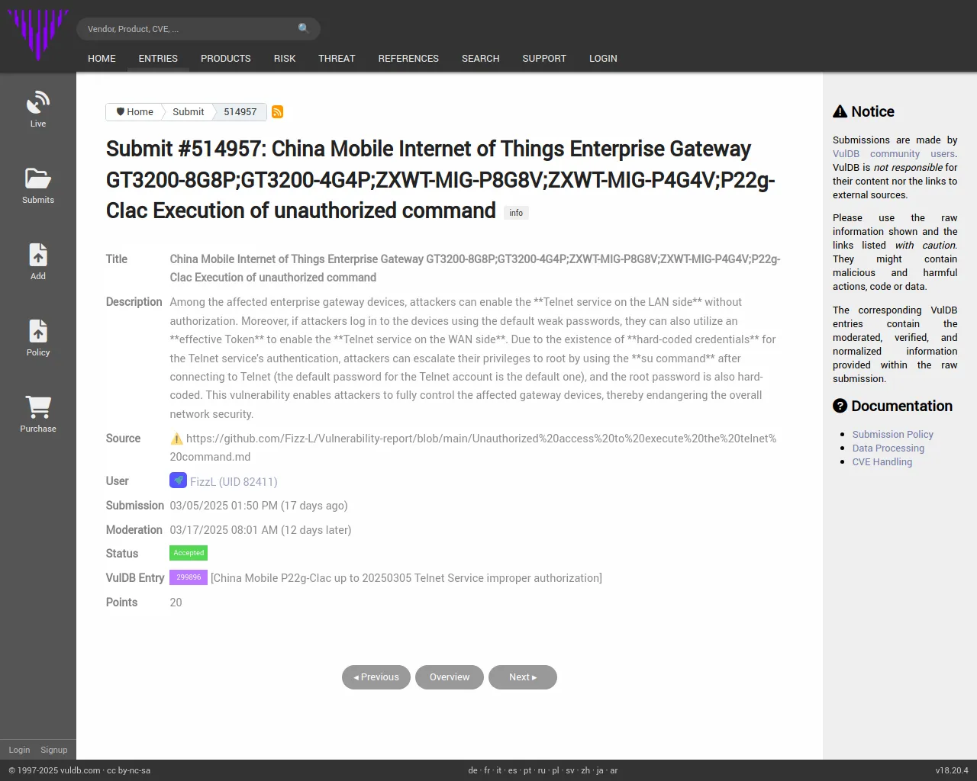Open the GitHub source URL link
Image resolution: width=977 pixels, height=781 pixels.
(x=473, y=448)
